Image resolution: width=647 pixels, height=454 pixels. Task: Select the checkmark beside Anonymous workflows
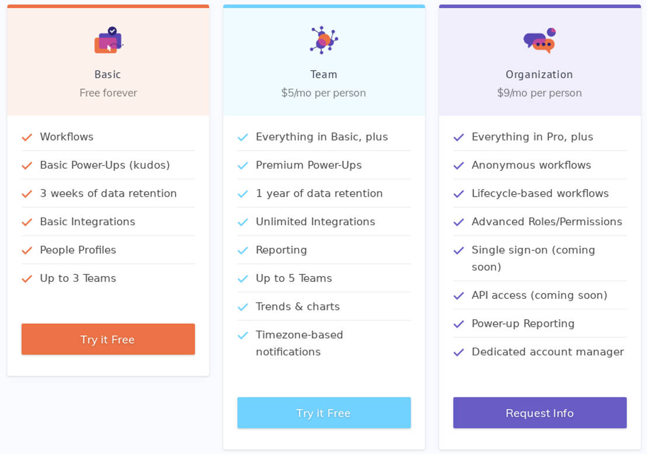tap(458, 165)
